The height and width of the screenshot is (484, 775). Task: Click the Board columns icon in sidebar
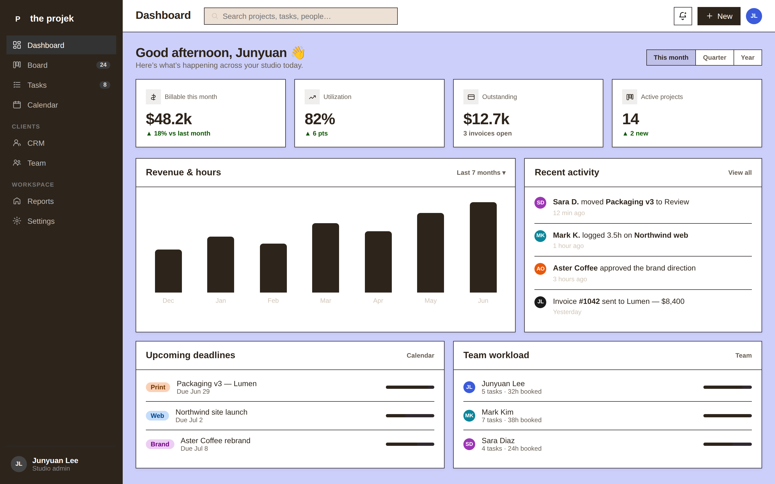point(17,65)
